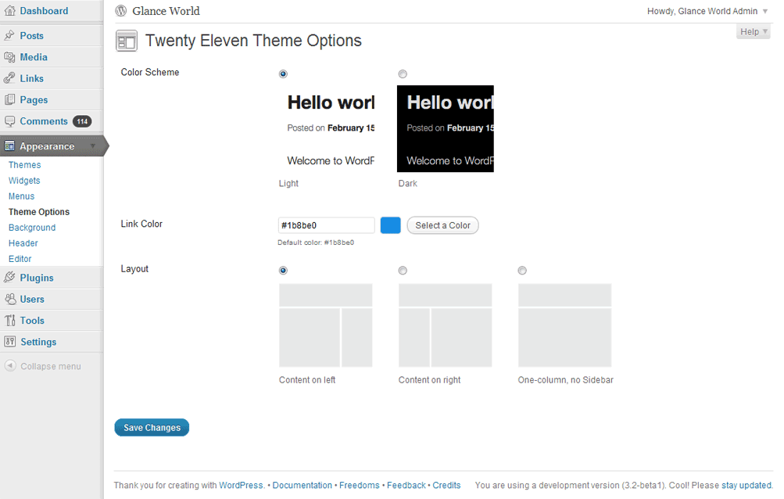This screenshot has height=499, width=784.
Task: Open the Tools menu
Action: [x=32, y=321]
